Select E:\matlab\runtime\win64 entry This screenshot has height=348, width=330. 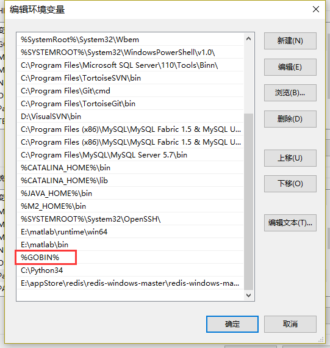coord(130,232)
